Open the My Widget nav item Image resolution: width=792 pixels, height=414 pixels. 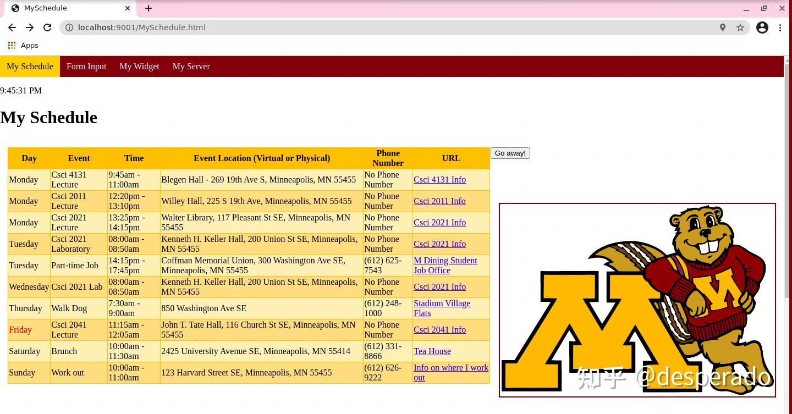tap(140, 67)
